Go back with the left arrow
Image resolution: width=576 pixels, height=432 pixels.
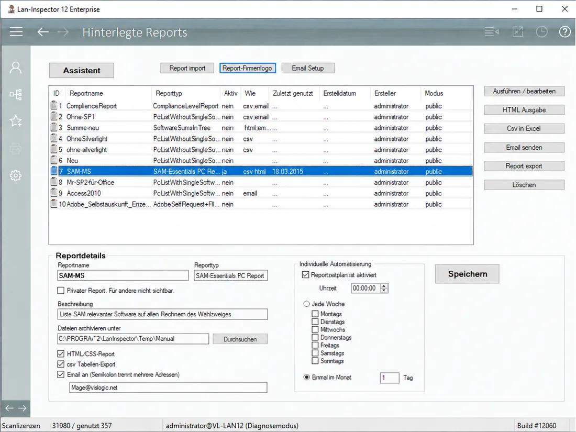pyautogui.click(x=43, y=32)
